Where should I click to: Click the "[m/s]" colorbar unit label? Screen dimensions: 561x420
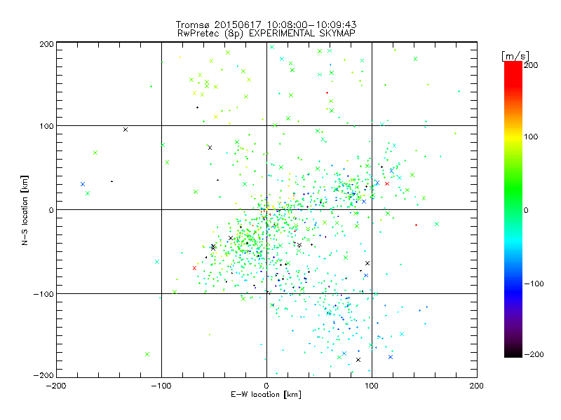(x=515, y=56)
